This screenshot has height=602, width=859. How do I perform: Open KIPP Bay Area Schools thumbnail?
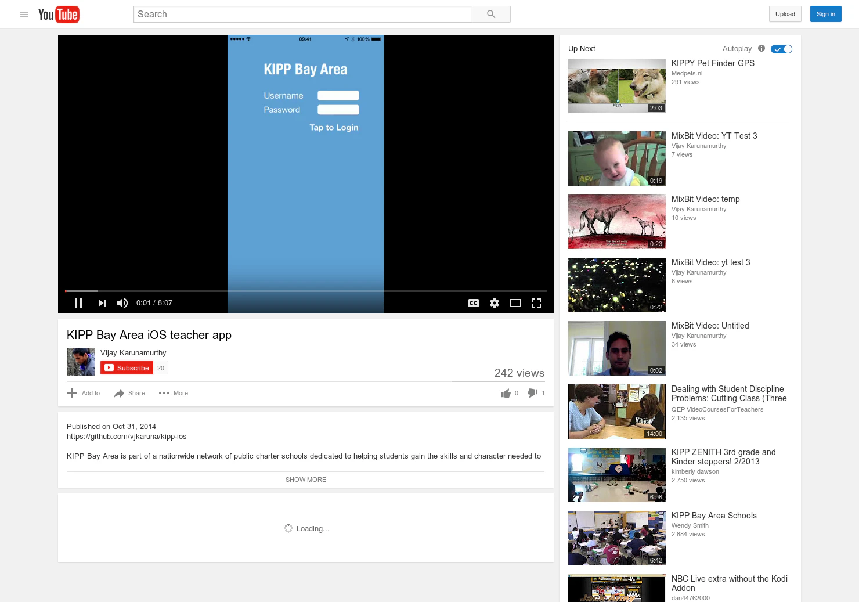(617, 538)
